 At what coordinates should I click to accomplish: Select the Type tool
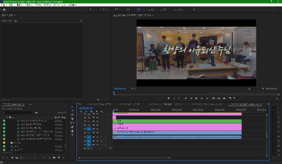point(72,135)
